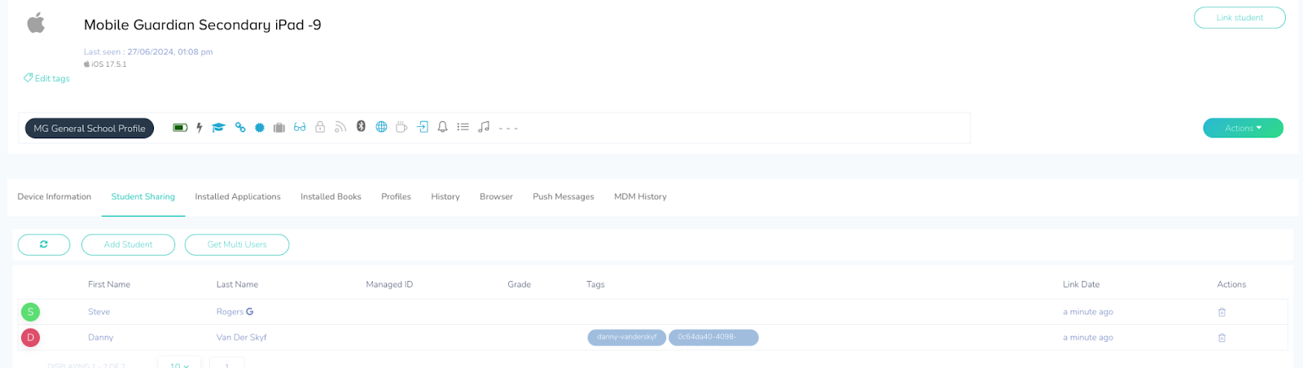Image resolution: width=1303 pixels, height=368 pixels.
Task: Click the danny-vanderskyf tag chip
Action: point(626,337)
